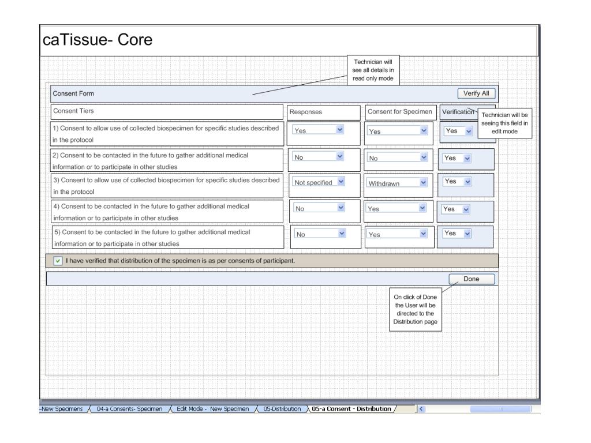The image size is (591, 443).
Task: Click the 'Responses' column header
Action: click(x=323, y=112)
